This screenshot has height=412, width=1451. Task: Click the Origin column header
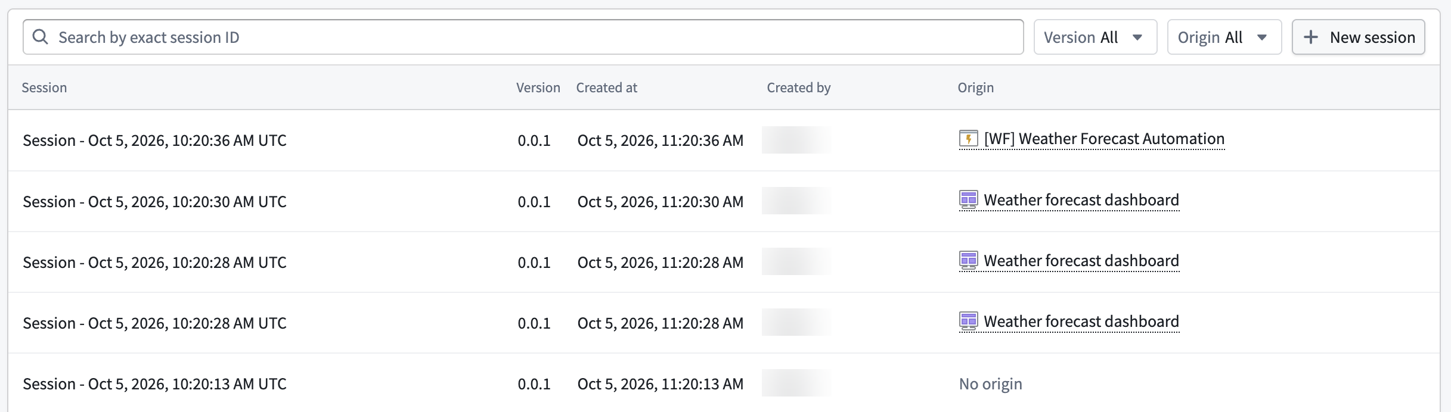(975, 88)
